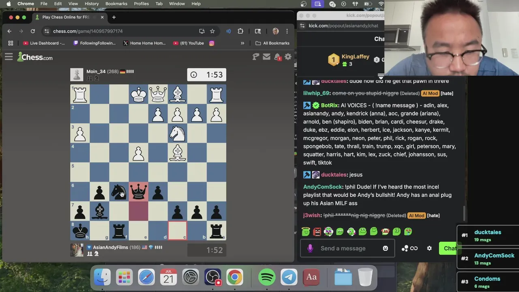Screen dimensions: 519x292
Task: Open the Instagram bookmark icon
Action: 212,43
